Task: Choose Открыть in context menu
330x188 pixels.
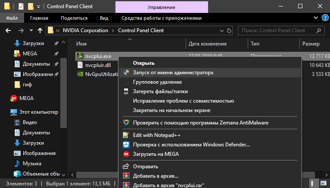Action: click(210, 63)
